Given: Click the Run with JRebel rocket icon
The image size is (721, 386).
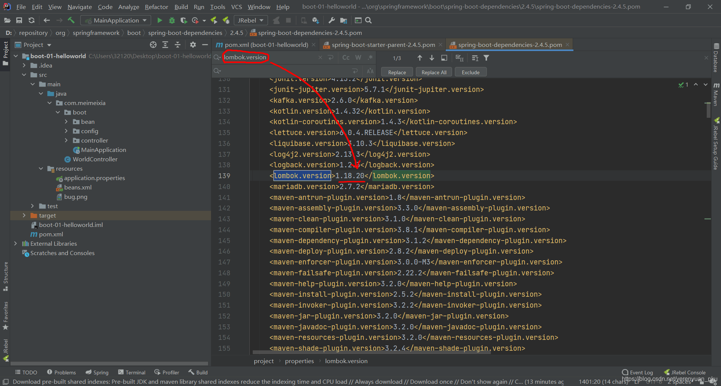Looking at the screenshot, I should click(214, 20).
